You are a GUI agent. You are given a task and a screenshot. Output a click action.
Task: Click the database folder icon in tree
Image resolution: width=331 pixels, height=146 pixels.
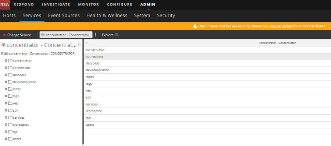click(10, 75)
